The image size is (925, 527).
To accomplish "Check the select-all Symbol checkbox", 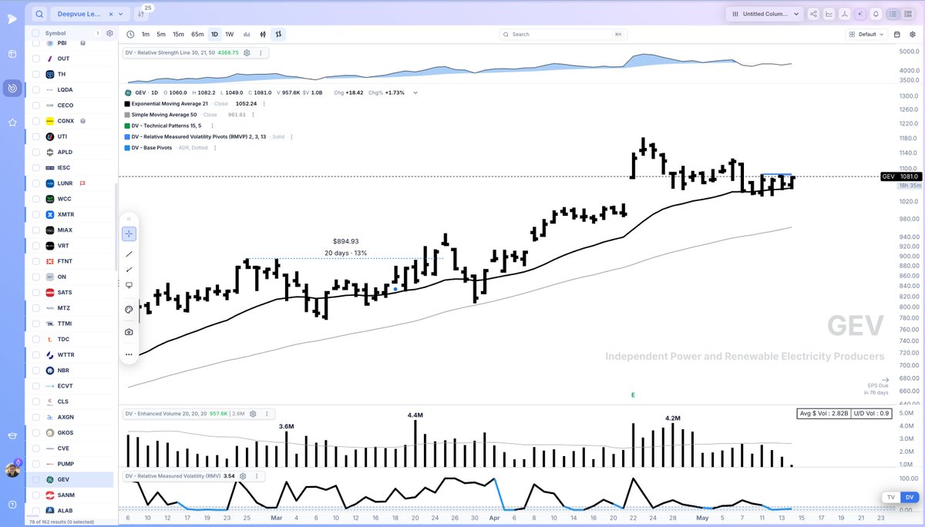I will click(x=35, y=33).
